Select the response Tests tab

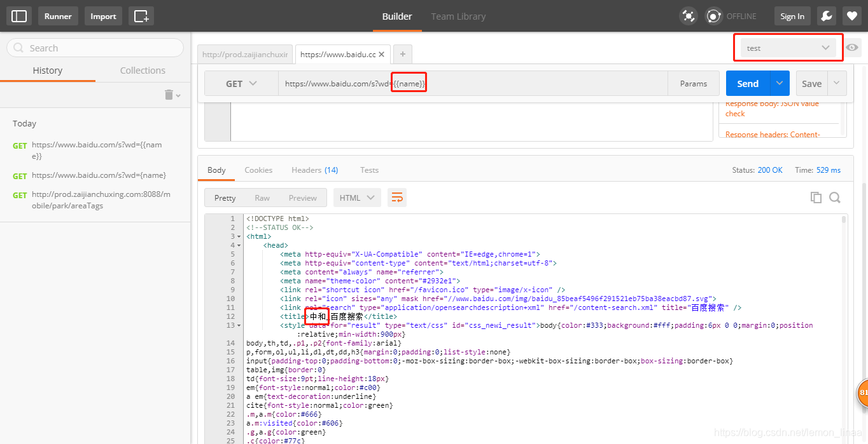(369, 170)
